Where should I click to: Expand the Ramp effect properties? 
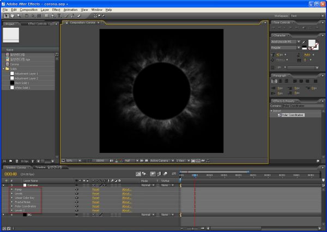(x=11, y=190)
